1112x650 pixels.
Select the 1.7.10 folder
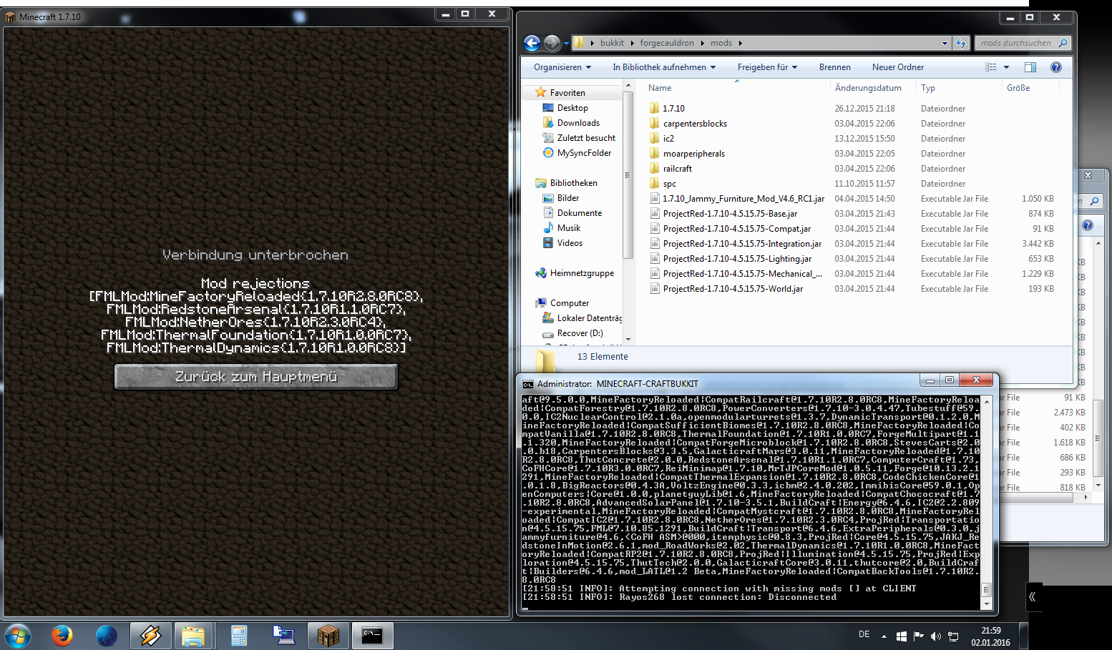click(673, 109)
